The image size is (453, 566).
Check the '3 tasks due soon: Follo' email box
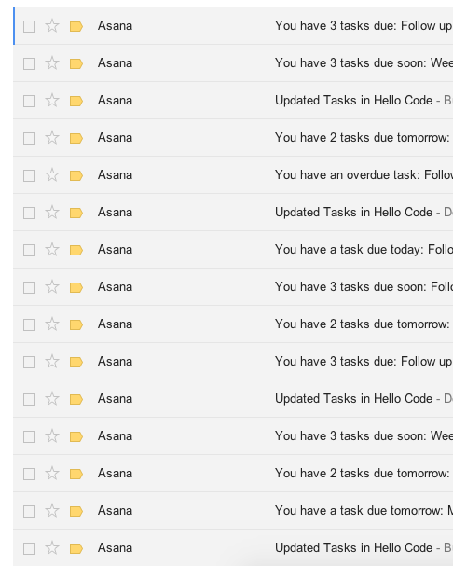(29, 288)
